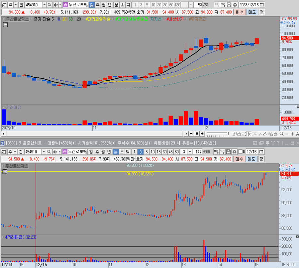Open the interval value 3 dropdown in lower toolbar

(x=190, y=152)
